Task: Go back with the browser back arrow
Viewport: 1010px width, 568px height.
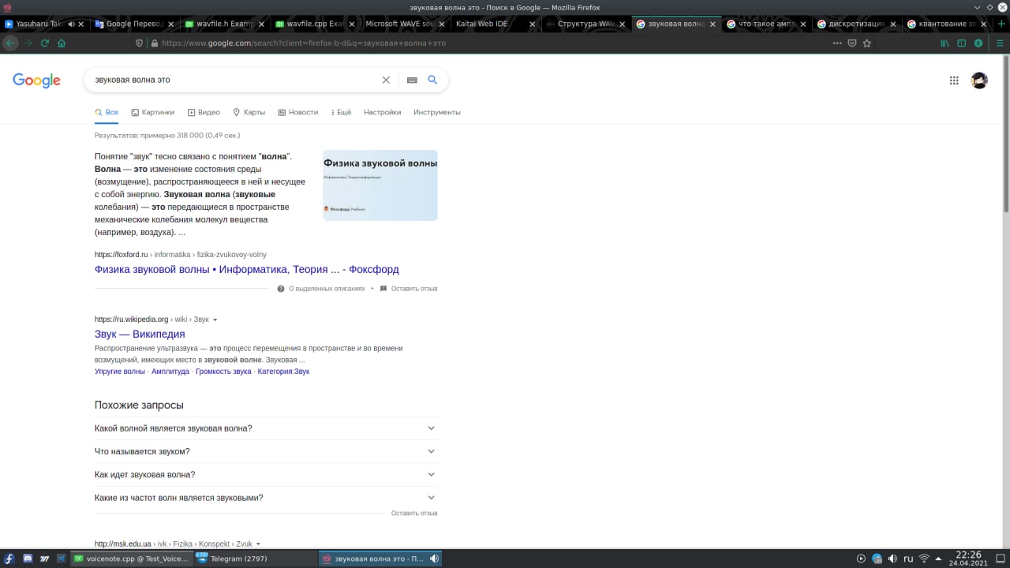Action: 10,43
